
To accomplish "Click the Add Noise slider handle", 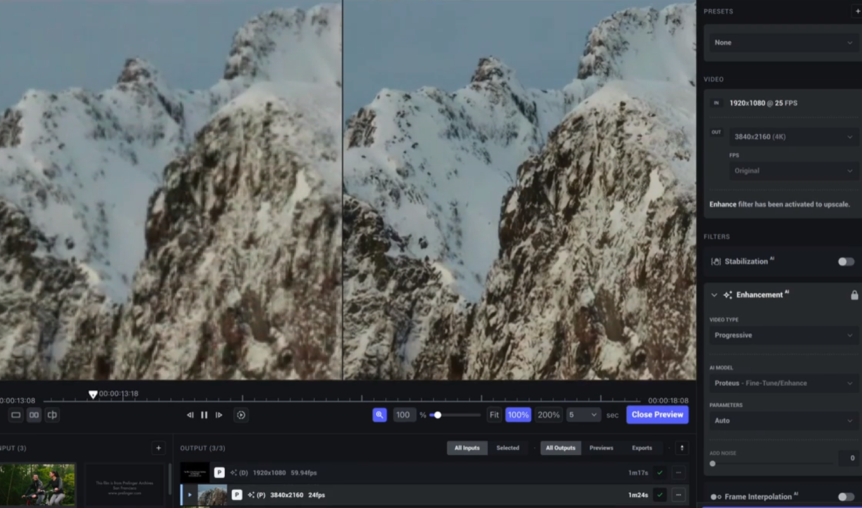I will tap(713, 464).
